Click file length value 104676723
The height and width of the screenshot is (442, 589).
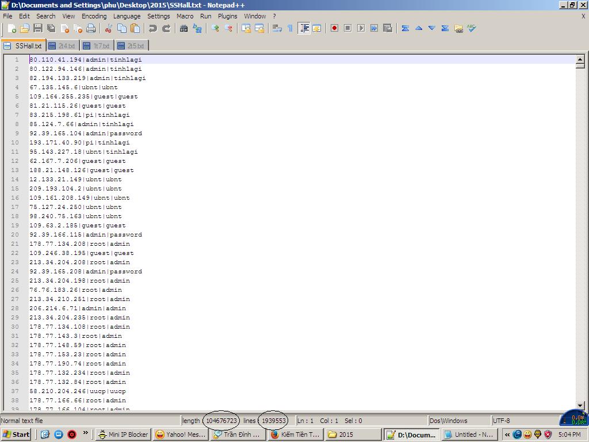tap(221, 421)
